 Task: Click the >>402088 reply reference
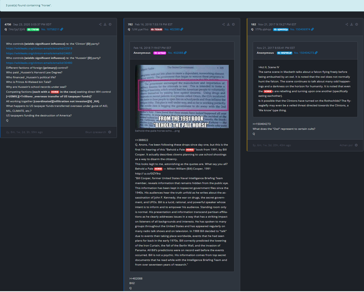click(x=136, y=279)
